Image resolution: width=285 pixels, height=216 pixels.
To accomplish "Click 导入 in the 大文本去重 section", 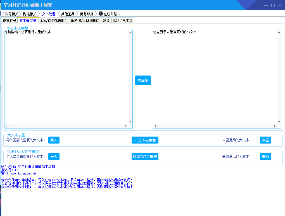I will coord(54,140).
